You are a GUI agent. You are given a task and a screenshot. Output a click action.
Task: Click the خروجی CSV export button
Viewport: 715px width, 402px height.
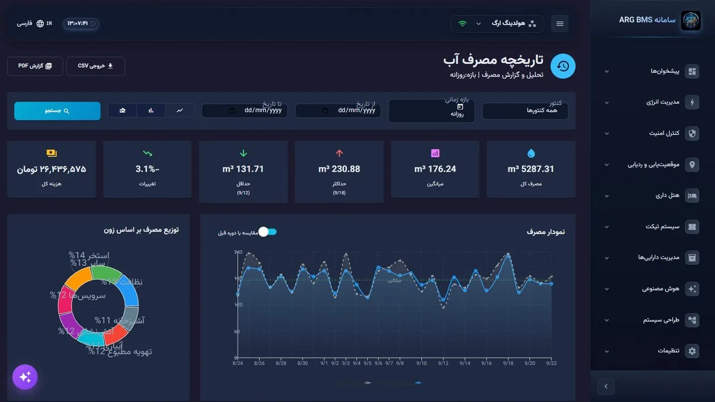tap(96, 66)
